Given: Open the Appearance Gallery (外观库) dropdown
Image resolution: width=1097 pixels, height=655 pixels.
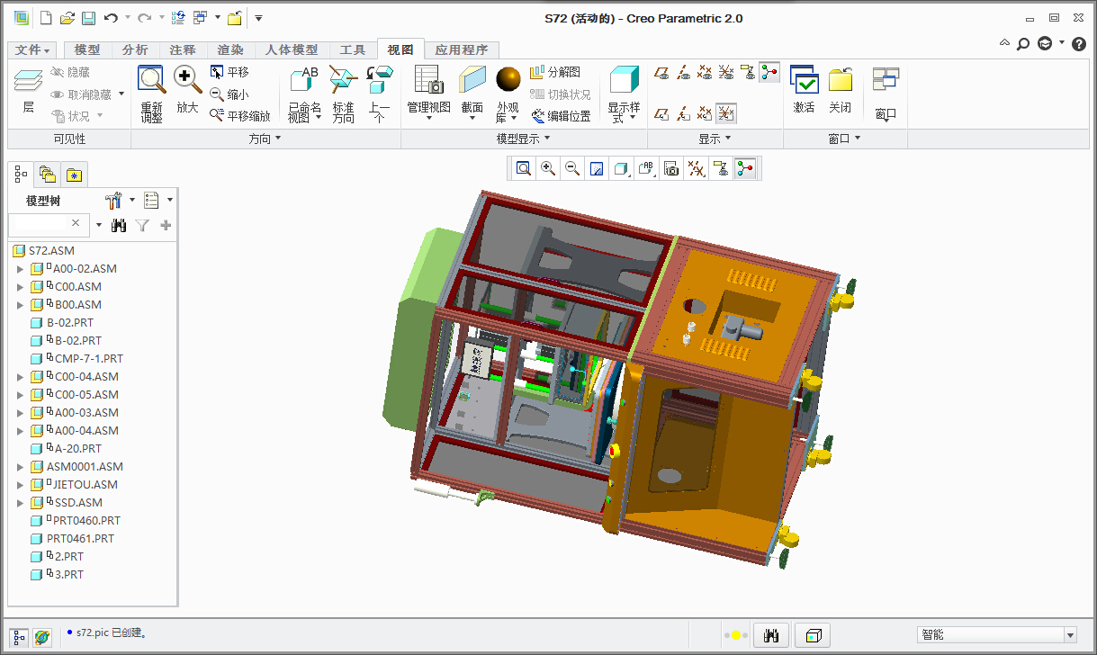Looking at the screenshot, I should click(x=508, y=94).
